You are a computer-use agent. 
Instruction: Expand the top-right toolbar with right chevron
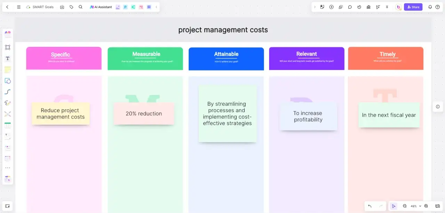[315, 7]
